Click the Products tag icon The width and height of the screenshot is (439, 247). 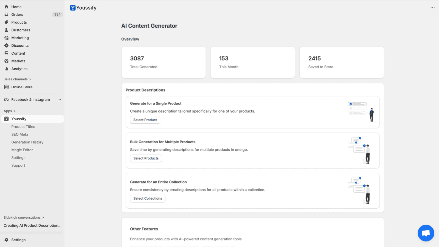click(6, 22)
